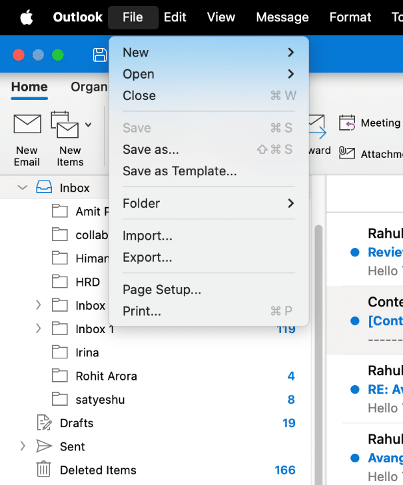
Task: Click the Amit folder icon
Action: 60,211
